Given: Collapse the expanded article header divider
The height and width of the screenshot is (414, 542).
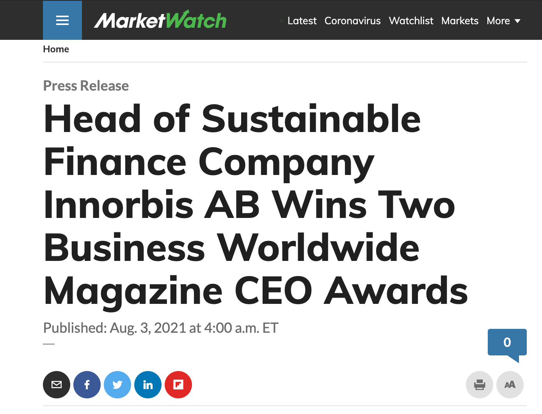Looking at the screenshot, I should (x=48, y=343).
